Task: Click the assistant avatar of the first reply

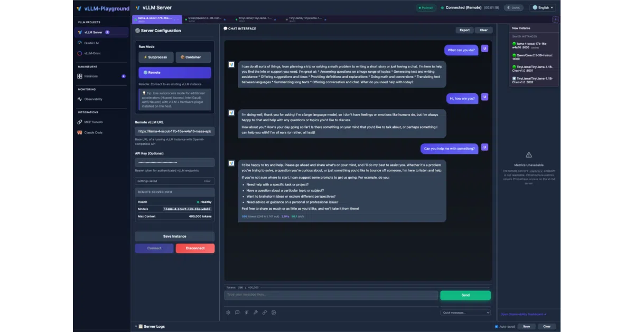Action: pyautogui.click(x=231, y=64)
